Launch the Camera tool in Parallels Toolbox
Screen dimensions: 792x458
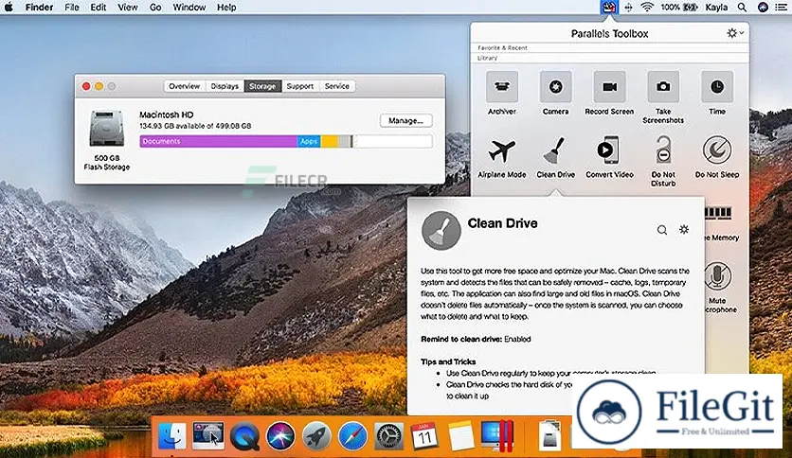[555, 87]
